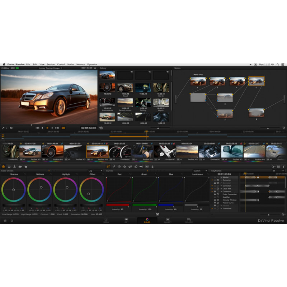The height and width of the screenshot is (287, 287).
Task: Switch to the Edit page tab
Action: (x=126, y=220)
